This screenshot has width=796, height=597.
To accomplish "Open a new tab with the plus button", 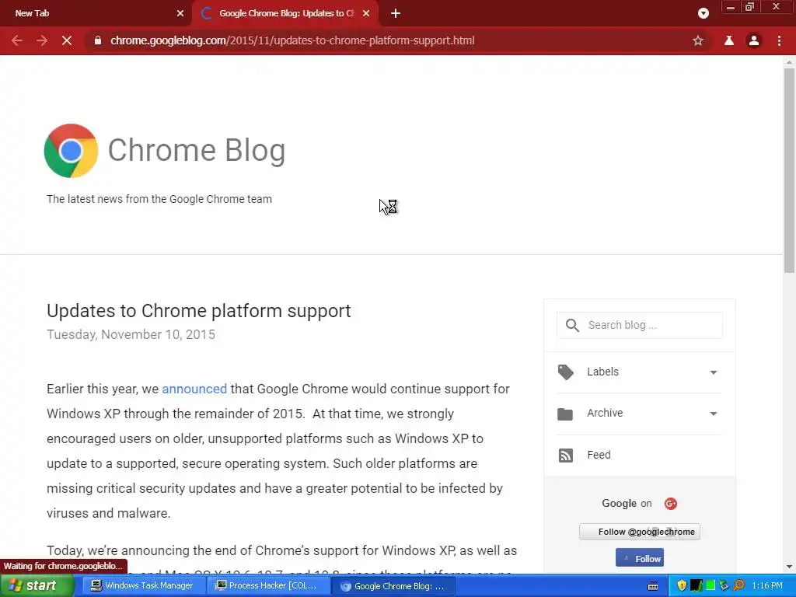I will click(x=396, y=13).
